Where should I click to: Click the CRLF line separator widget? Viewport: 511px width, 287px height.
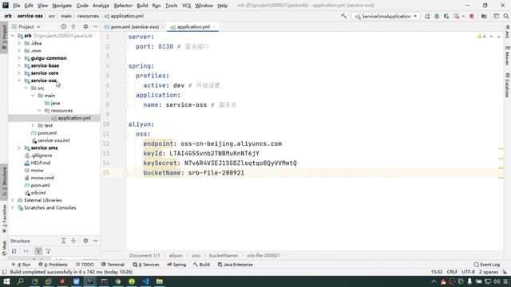click(452, 272)
